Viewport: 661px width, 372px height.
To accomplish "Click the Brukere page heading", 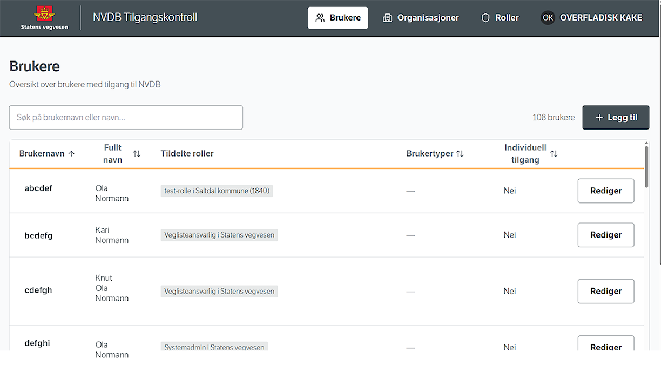I will [x=35, y=66].
